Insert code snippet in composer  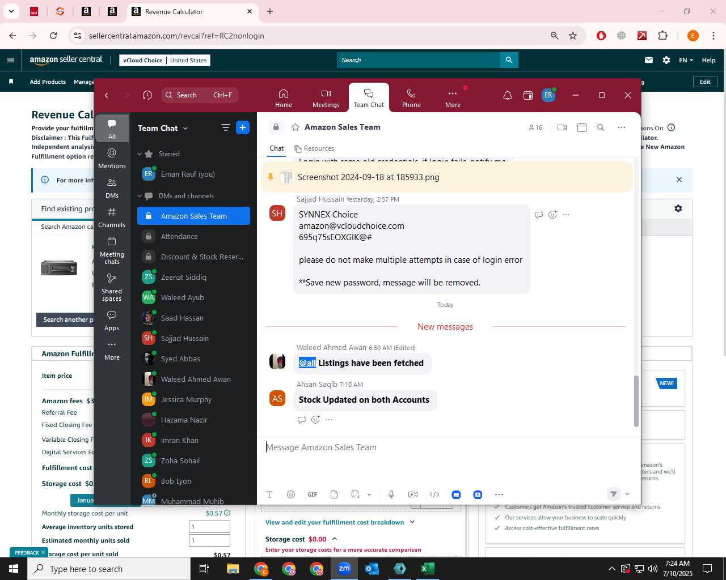click(434, 494)
